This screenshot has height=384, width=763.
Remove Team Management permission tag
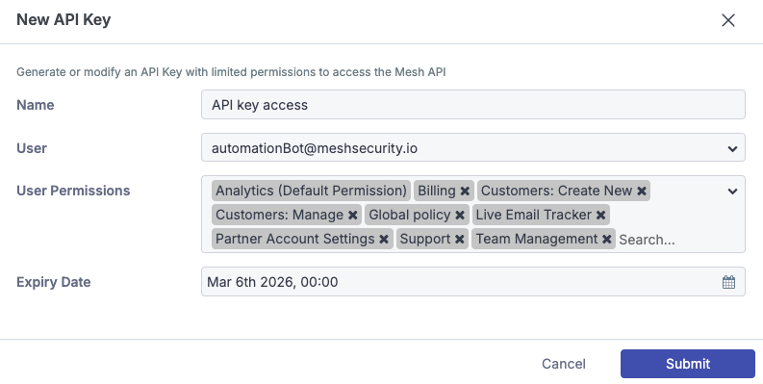tap(606, 239)
